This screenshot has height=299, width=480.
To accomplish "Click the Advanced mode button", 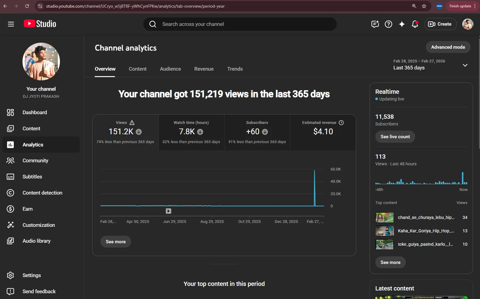I will pyautogui.click(x=448, y=47).
